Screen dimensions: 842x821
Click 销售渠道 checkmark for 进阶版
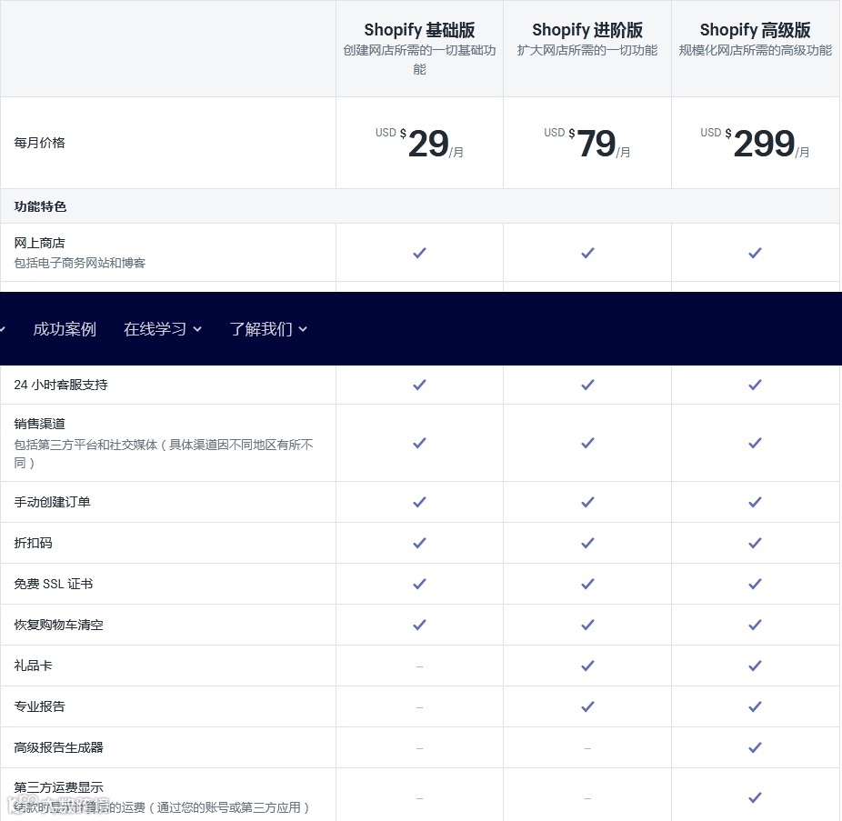[587, 443]
